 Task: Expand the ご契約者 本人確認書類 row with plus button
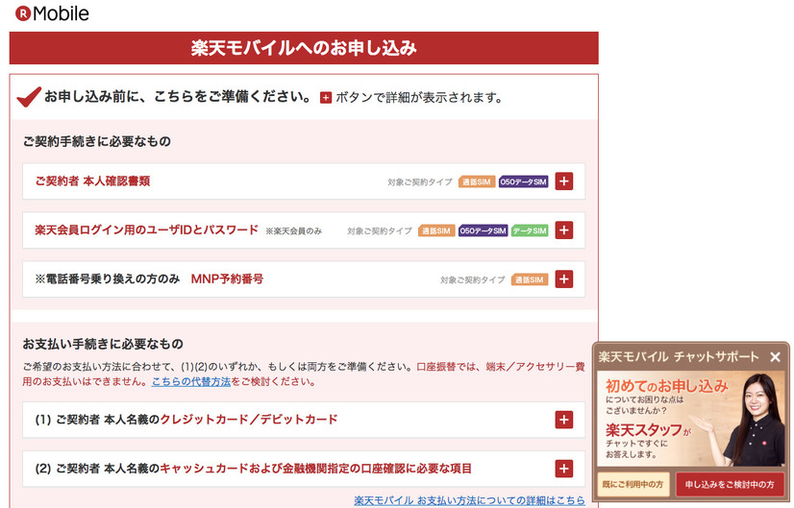(563, 181)
